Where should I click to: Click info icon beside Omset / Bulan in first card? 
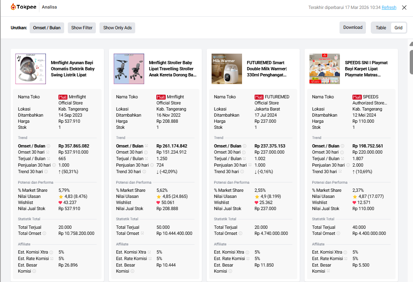click(48, 146)
